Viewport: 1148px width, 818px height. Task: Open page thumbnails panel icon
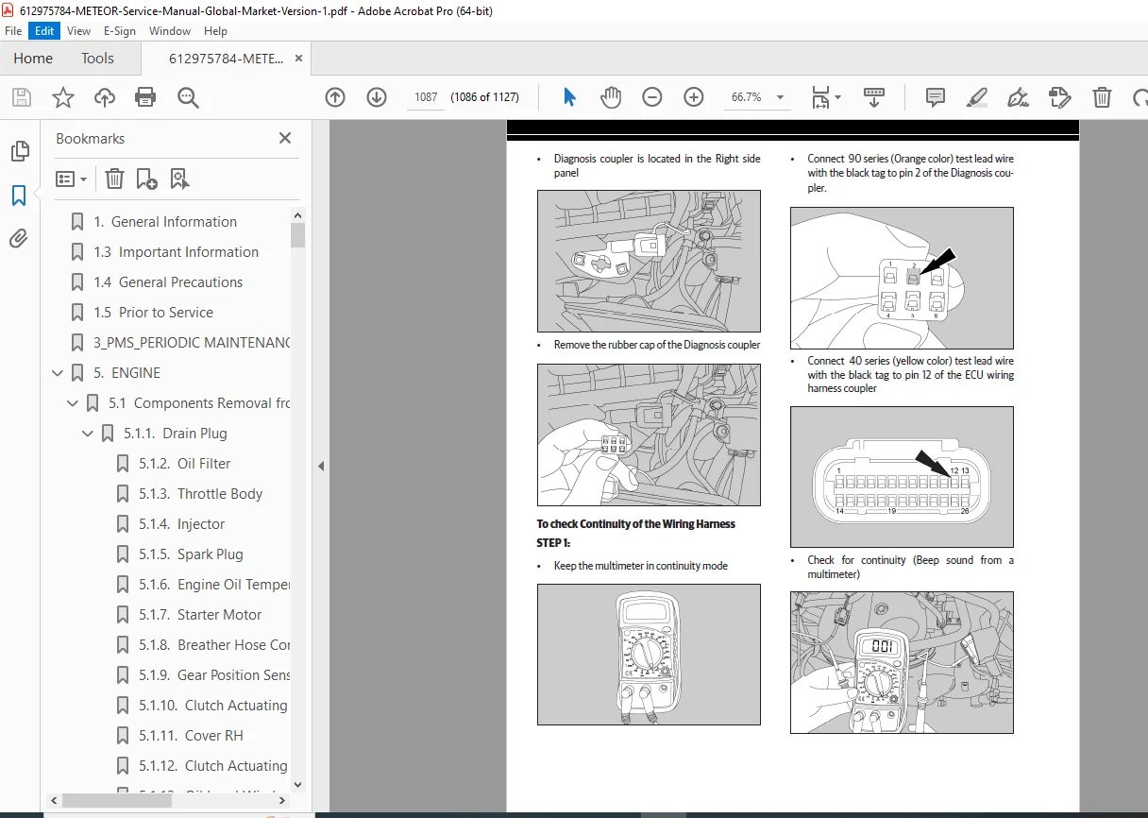[x=19, y=151]
